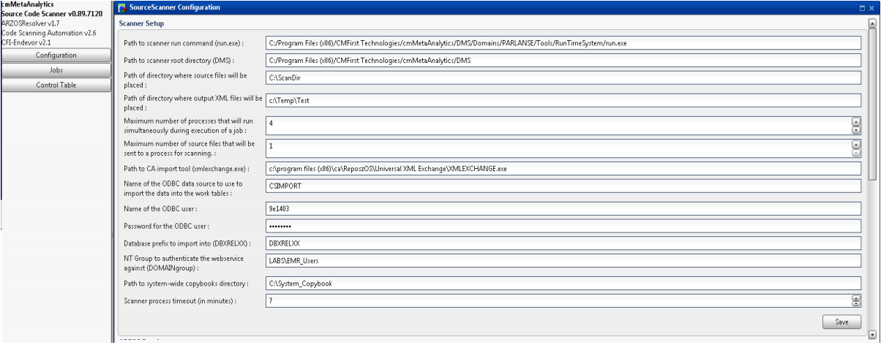Click the Code Scanning Automation v2.6 label
The width and height of the screenshot is (881, 345).
pos(48,32)
